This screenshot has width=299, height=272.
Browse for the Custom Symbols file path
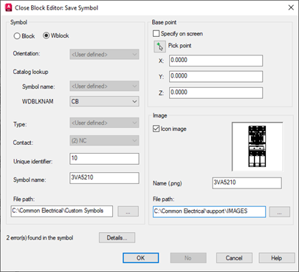tap(128, 211)
